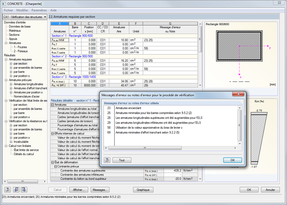287x205 pixels.
Task: Expand Armatures d'effort tranchant node
Action: point(11,88)
